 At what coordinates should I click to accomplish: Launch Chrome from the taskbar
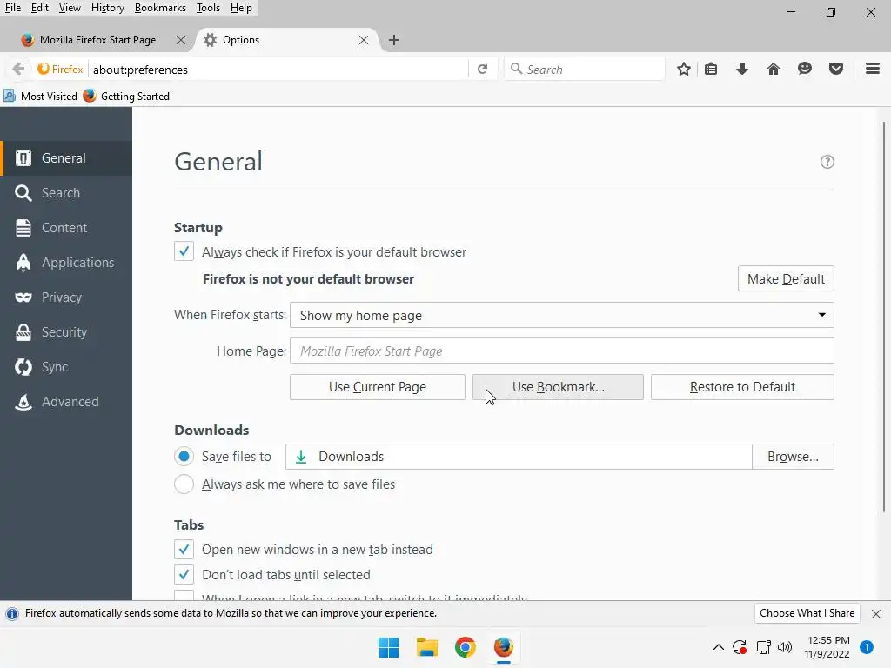(465, 647)
